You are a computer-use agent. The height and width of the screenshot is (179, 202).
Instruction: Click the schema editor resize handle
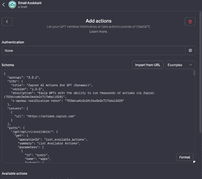pyautogui.click(x=194, y=162)
